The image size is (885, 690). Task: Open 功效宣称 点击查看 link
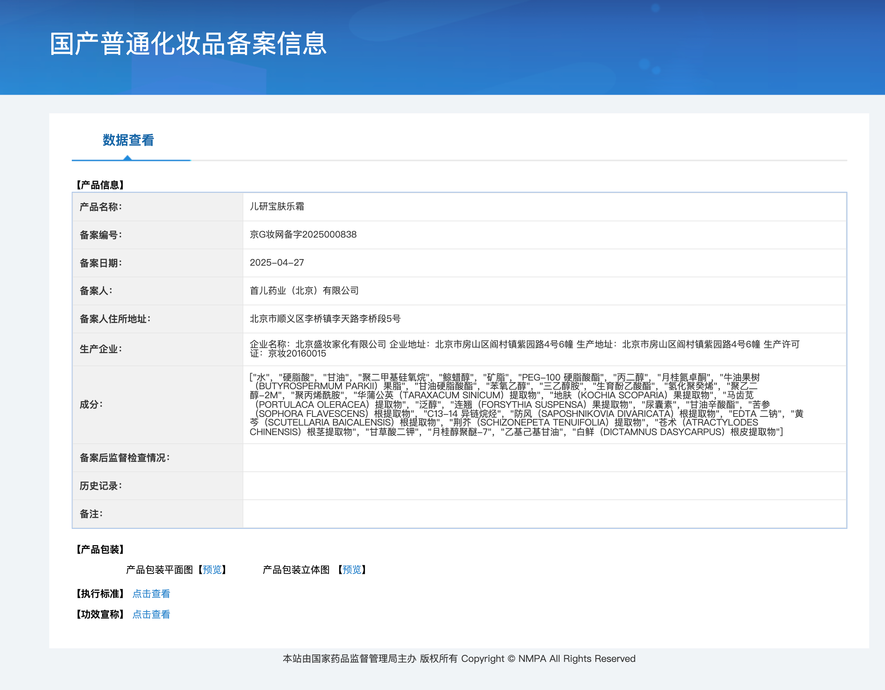[x=151, y=614]
